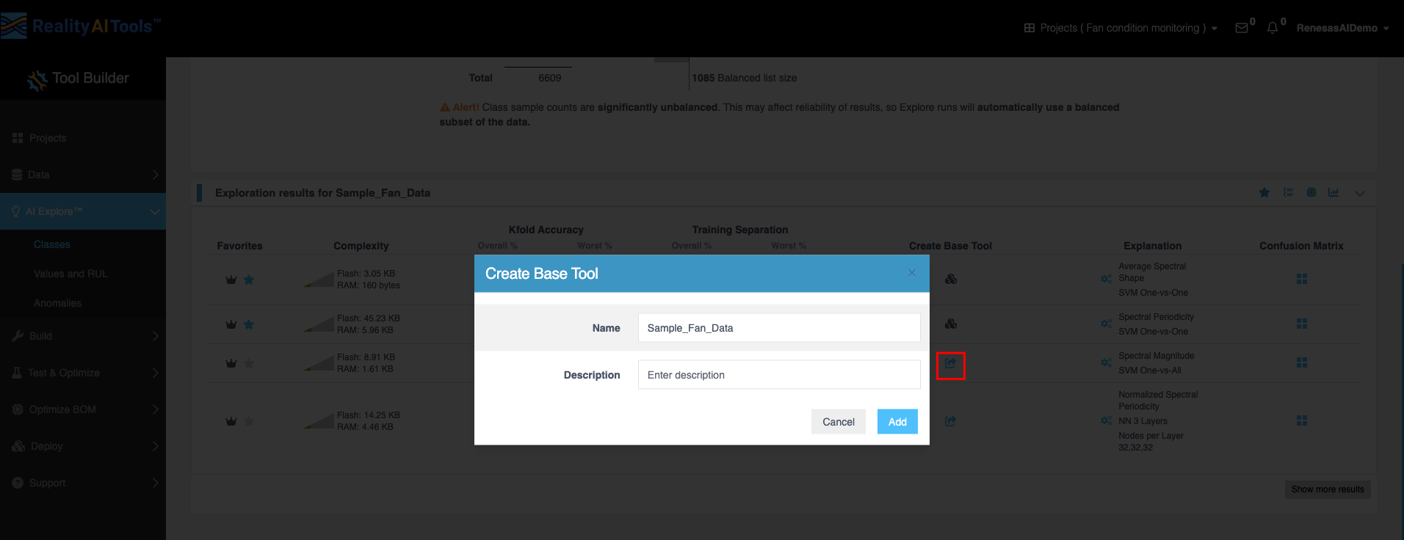
Task: Click the bar chart icon in results header
Action: [1334, 192]
